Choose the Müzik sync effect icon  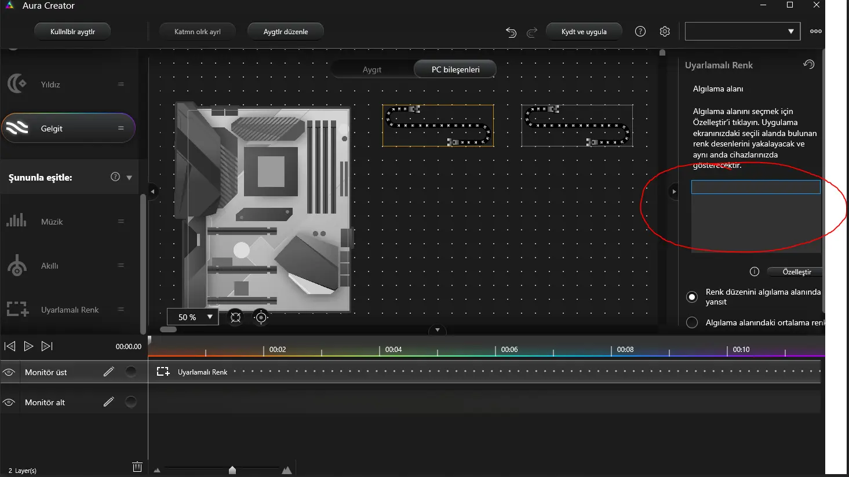coord(17,221)
